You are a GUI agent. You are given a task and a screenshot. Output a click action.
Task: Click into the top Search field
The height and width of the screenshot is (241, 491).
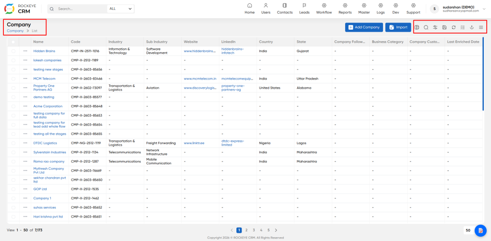point(81,9)
